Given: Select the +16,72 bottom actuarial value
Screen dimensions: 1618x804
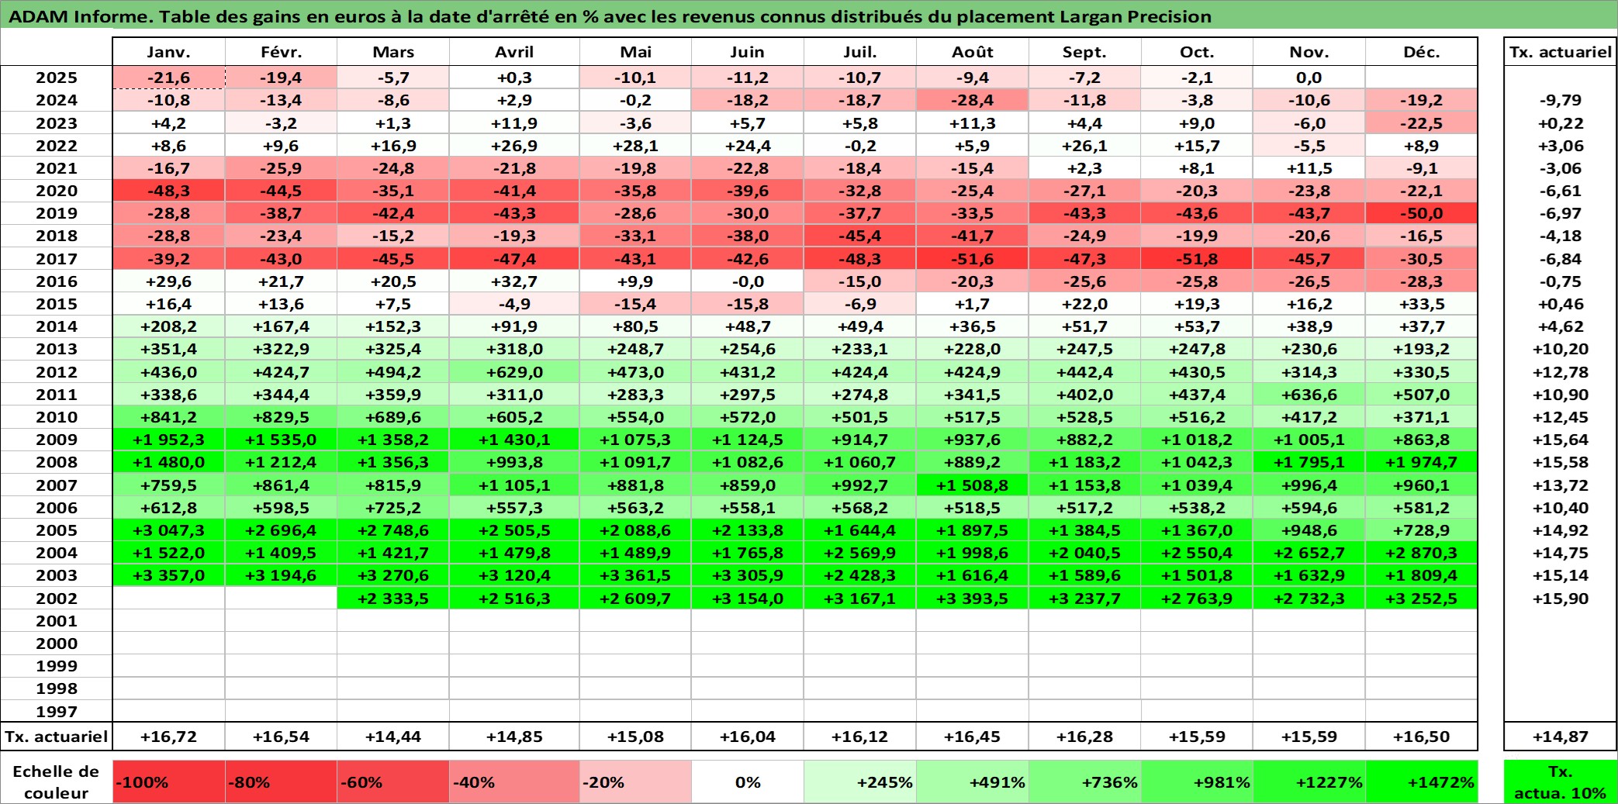Looking at the screenshot, I should point(168,737).
